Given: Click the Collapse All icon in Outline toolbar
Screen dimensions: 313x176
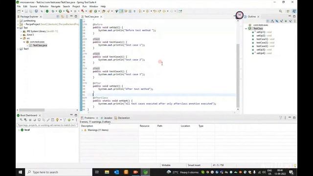Looking at the screenshot, I should 268,21.
